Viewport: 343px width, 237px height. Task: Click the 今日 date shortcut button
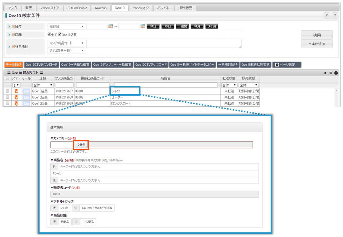(153, 26)
